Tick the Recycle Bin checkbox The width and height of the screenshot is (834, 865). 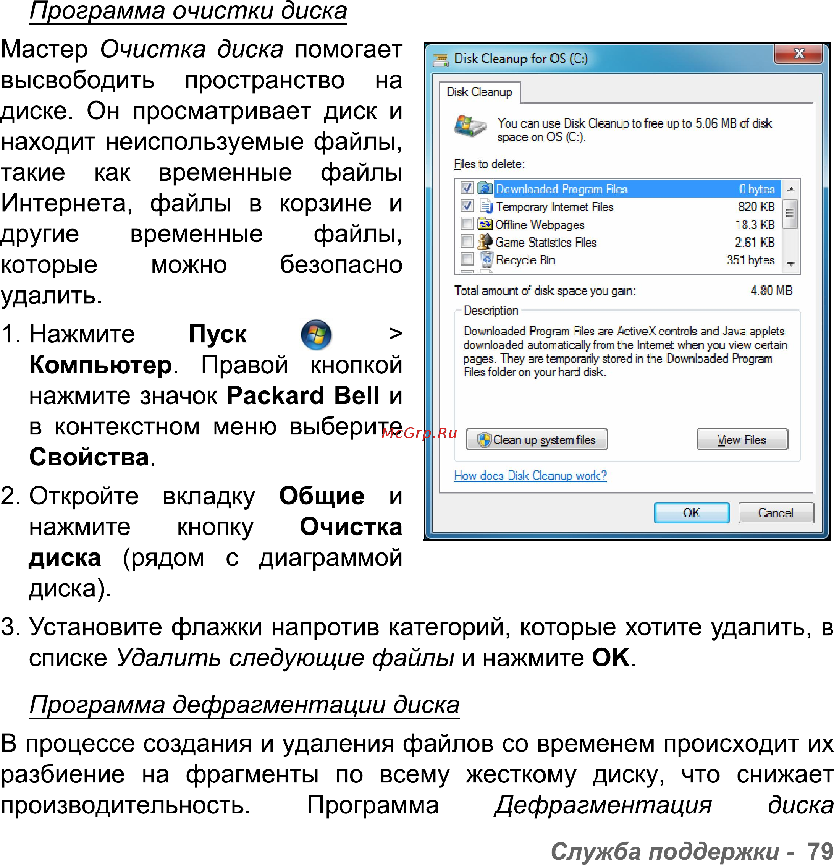click(x=467, y=259)
